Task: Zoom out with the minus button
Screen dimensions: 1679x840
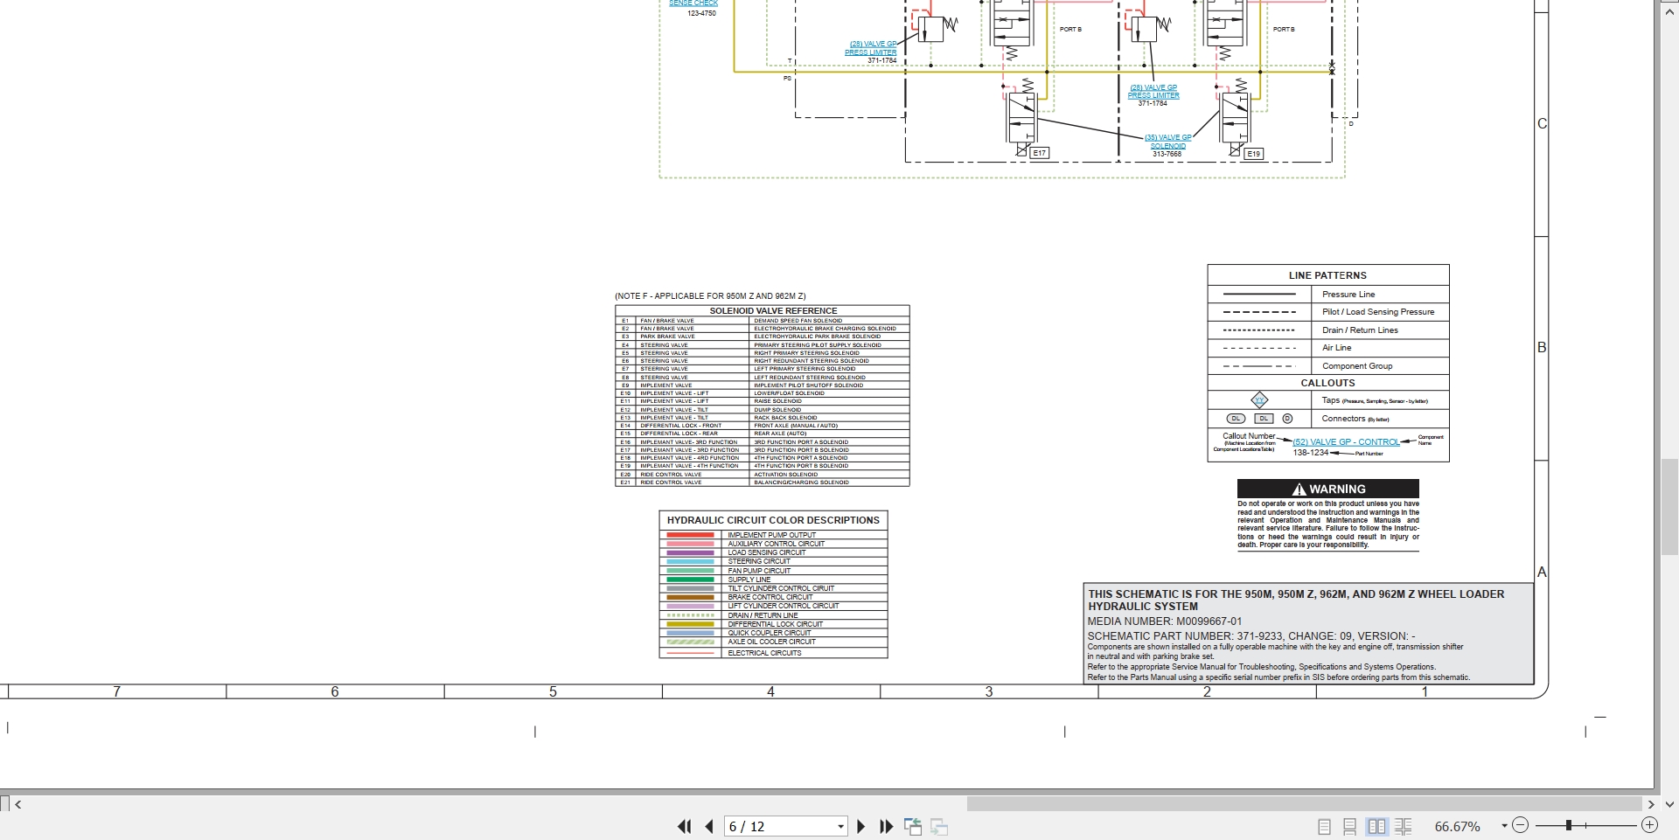Action: tap(1520, 825)
